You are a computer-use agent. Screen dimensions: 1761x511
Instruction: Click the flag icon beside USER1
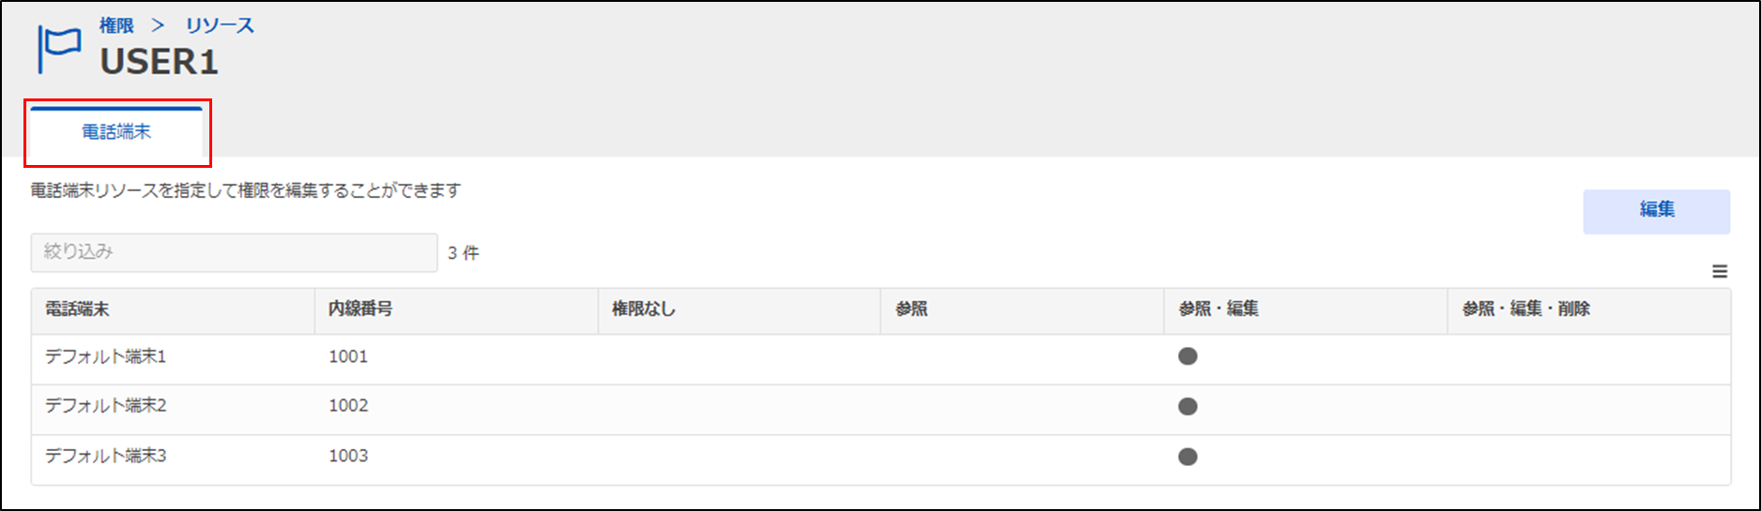[x=59, y=48]
